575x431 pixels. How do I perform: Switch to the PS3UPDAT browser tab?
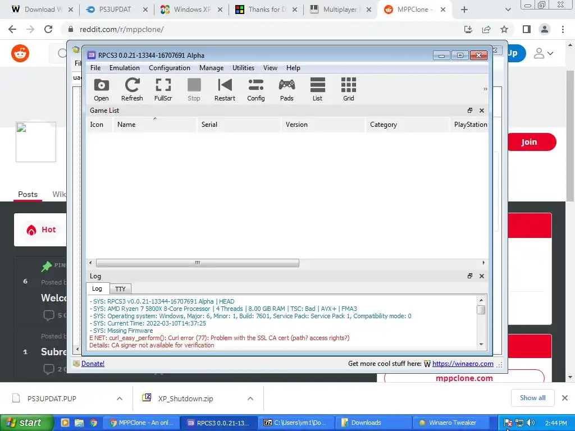click(116, 10)
